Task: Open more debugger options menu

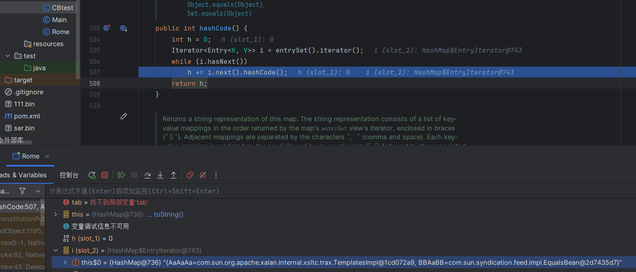Action: coord(216,175)
